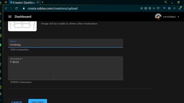Click the Cancel button
The image size is (184, 103).
[17, 101]
